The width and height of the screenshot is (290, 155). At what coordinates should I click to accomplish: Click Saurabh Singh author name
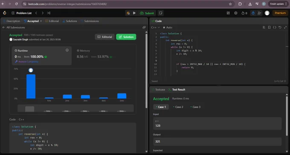tap(20, 39)
